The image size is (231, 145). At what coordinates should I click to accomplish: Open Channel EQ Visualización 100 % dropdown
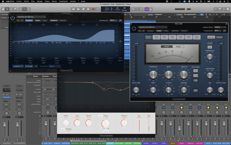click(x=113, y=20)
